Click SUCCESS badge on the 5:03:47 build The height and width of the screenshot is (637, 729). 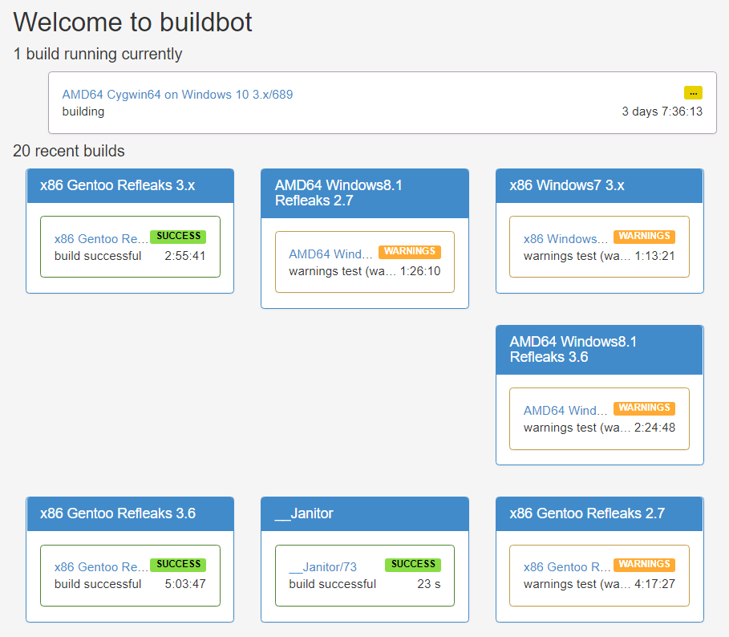point(178,565)
